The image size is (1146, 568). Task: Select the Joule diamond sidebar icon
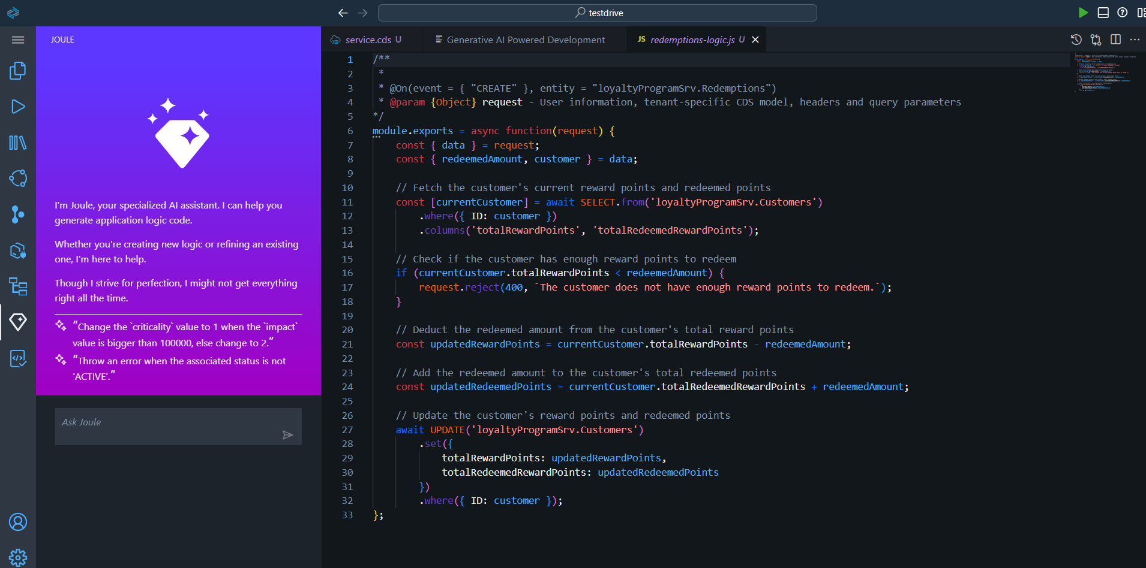[x=18, y=322]
